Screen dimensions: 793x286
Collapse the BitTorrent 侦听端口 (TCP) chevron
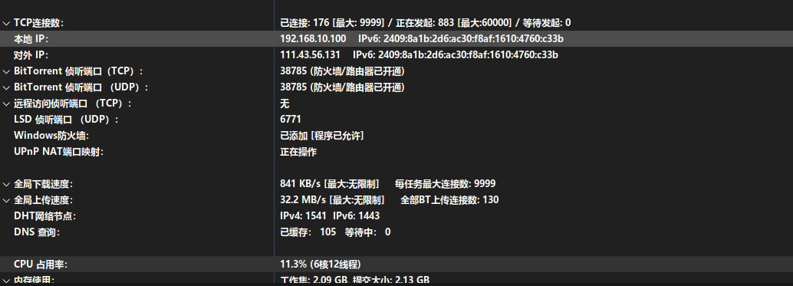[6, 72]
